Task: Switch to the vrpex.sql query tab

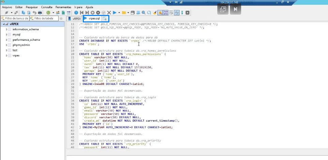Action: (92, 19)
